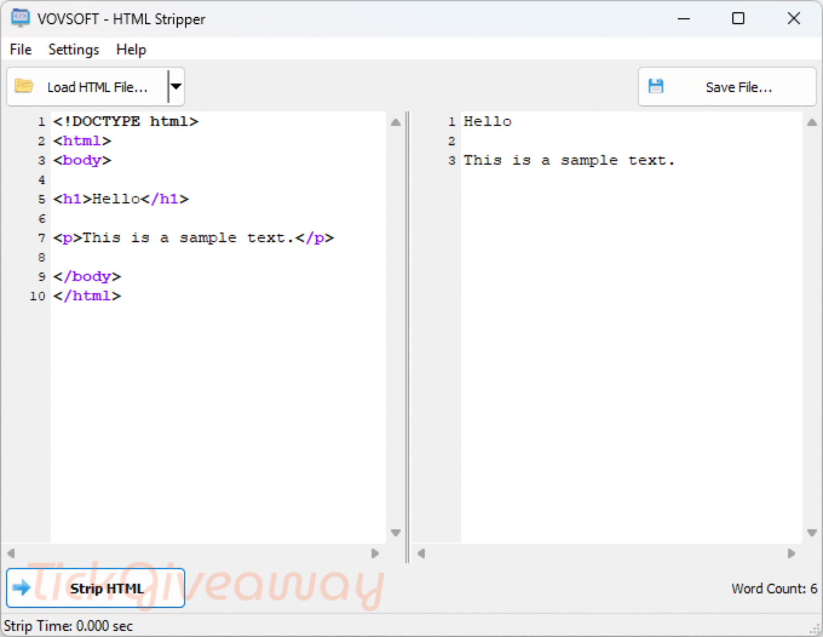The height and width of the screenshot is (637, 823).
Task: Click the up arrow of the left pane's scrollbar
Action: [396, 122]
